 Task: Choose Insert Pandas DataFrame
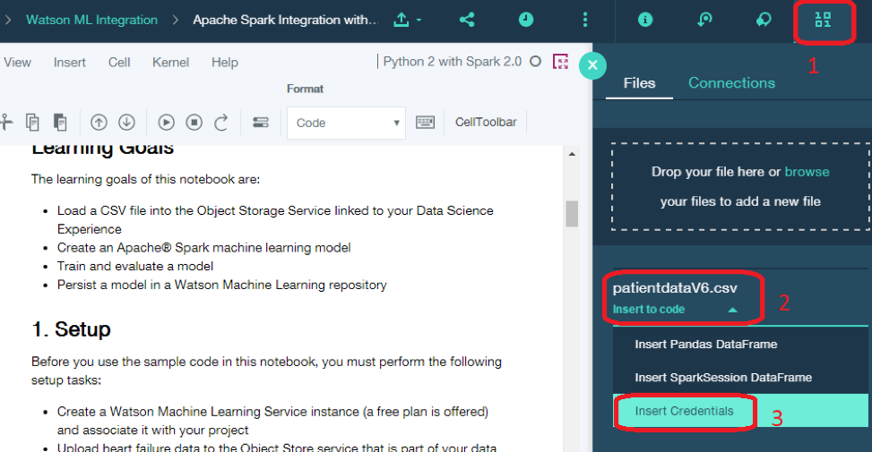741,345
